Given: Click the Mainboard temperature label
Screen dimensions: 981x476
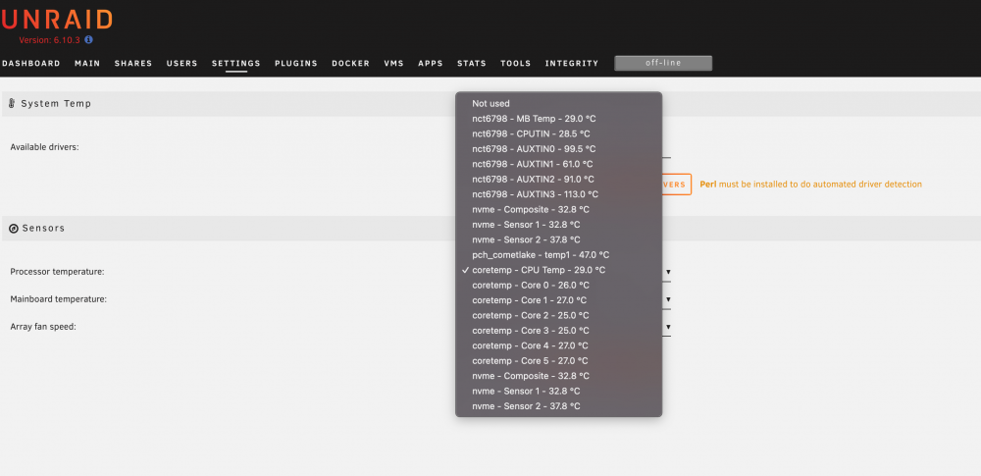Looking at the screenshot, I should coord(58,299).
